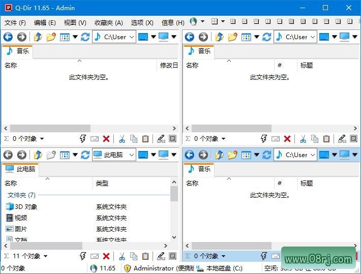The height and width of the screenshot is (274, 361).
Task: Open the 收藏夹 (A) menu
Action: point(108,22)
